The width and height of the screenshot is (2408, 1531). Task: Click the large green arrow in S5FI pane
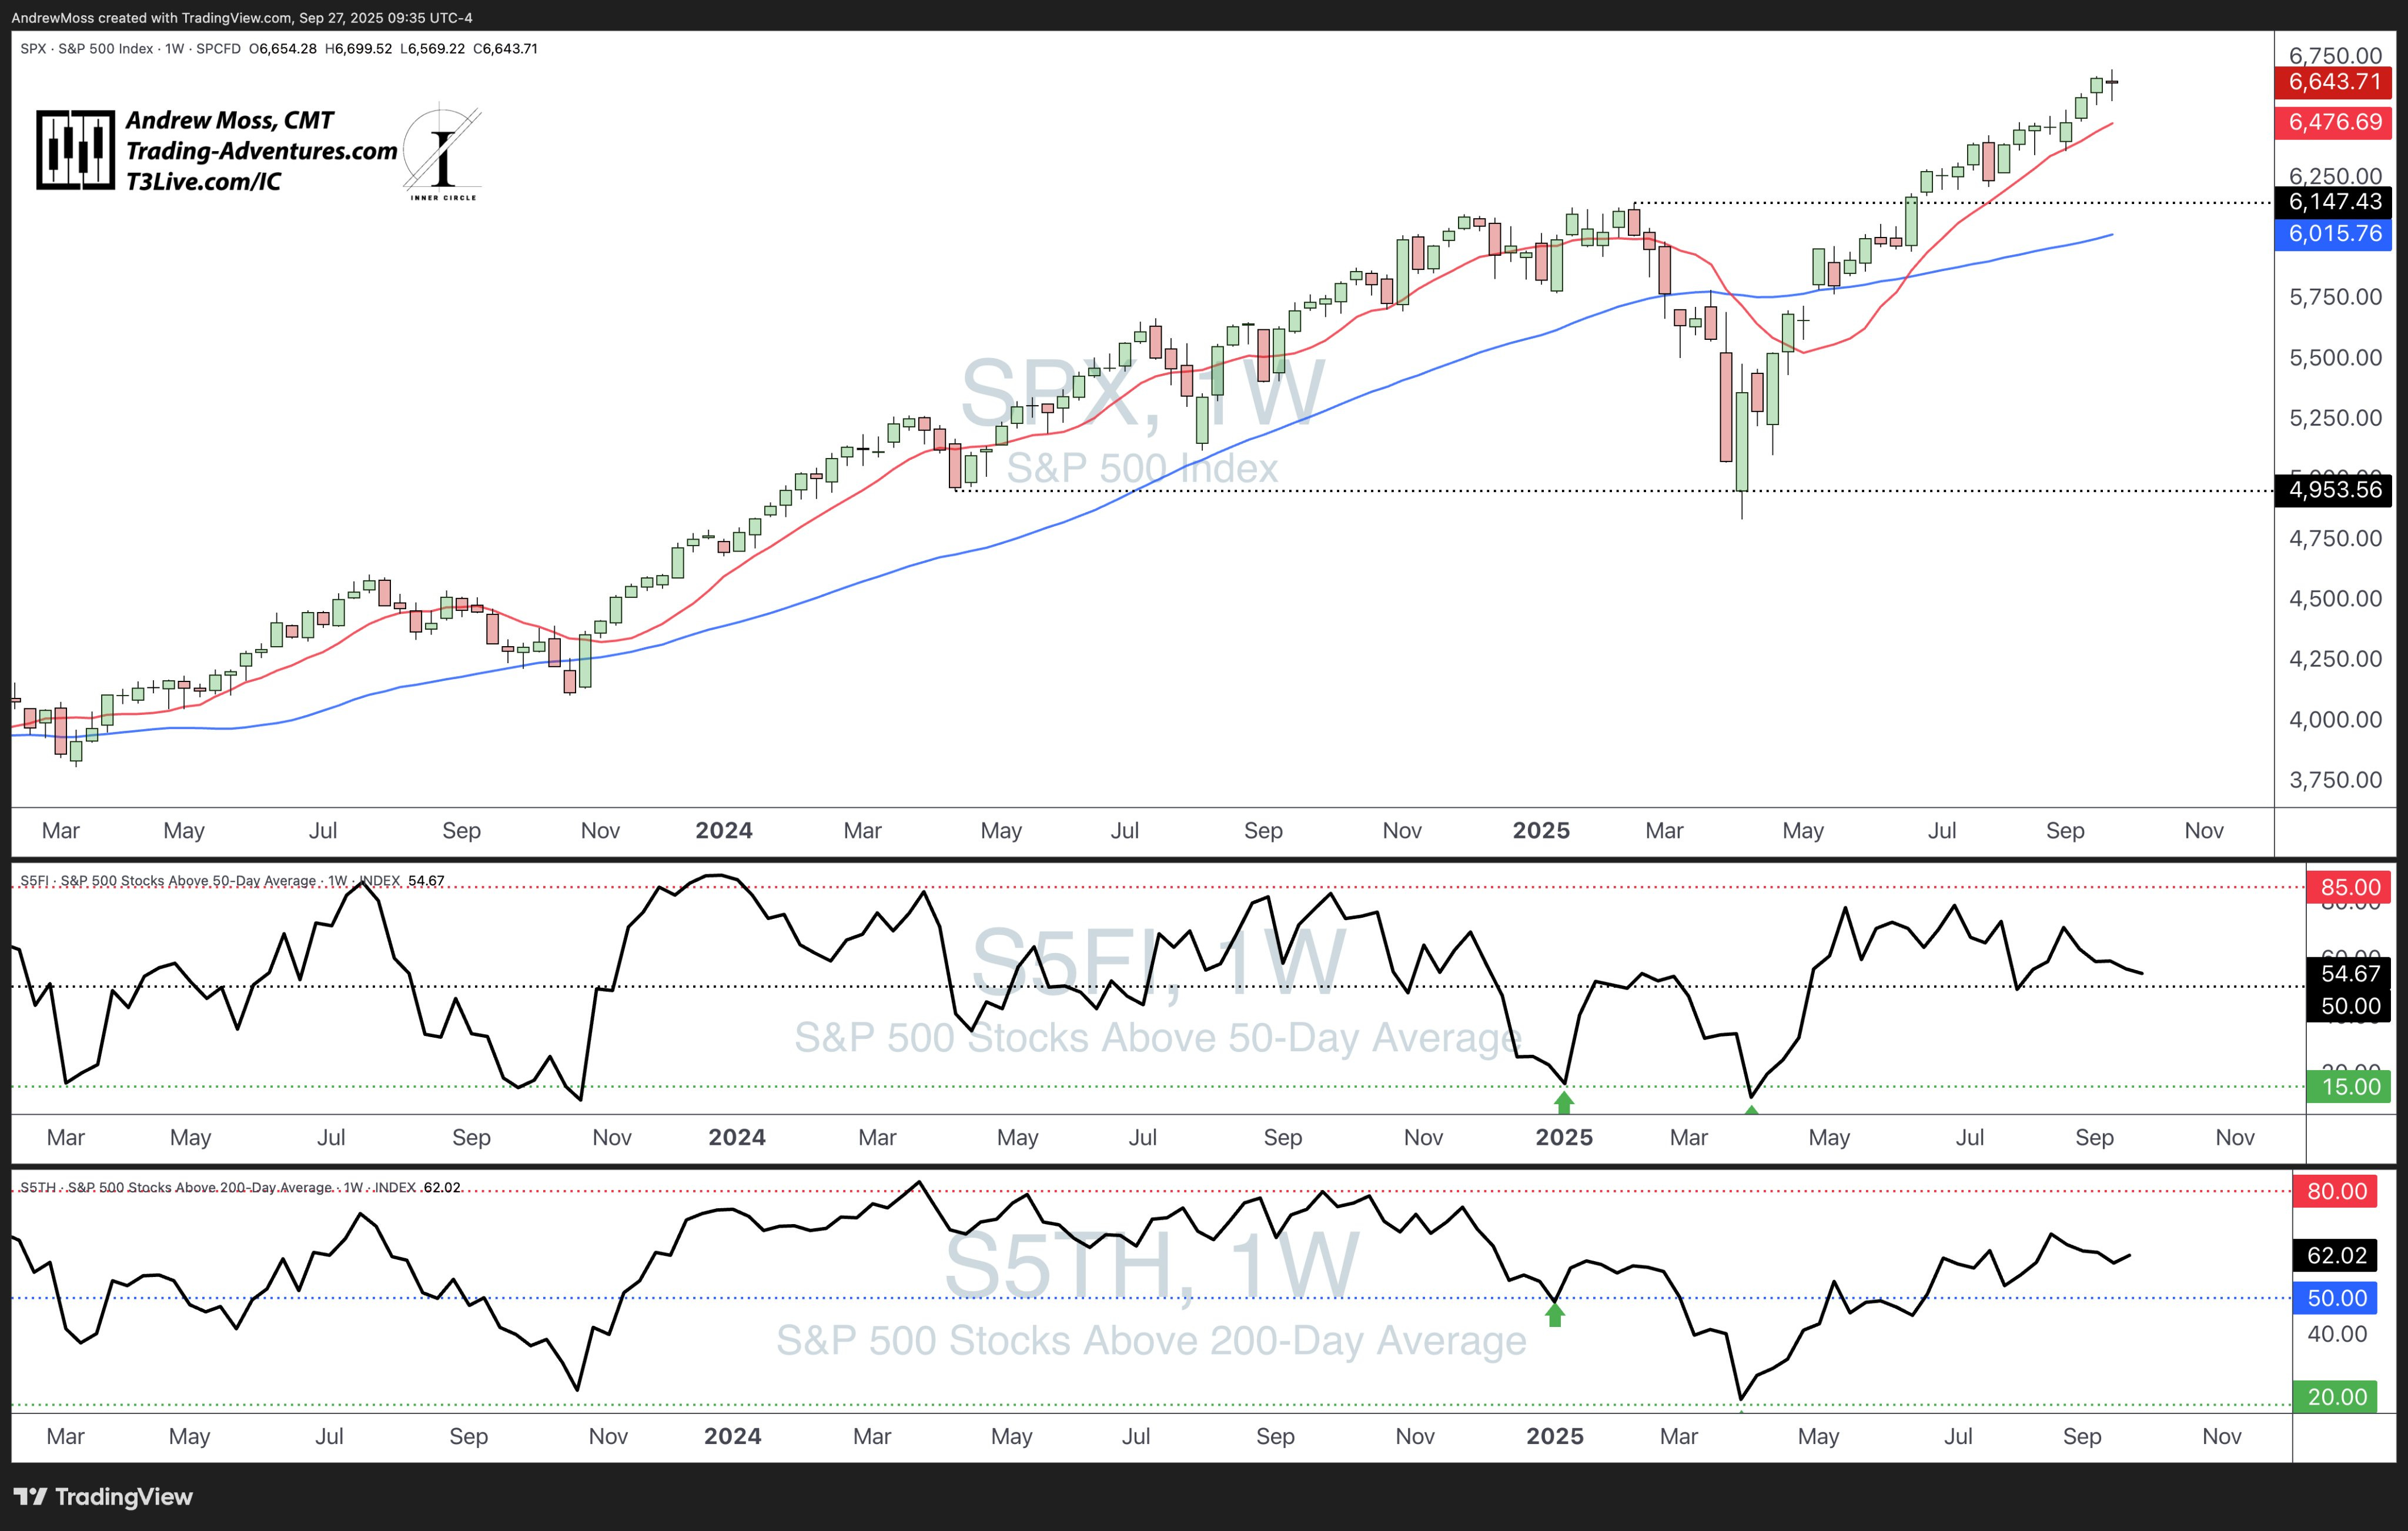(1564, 1102)
